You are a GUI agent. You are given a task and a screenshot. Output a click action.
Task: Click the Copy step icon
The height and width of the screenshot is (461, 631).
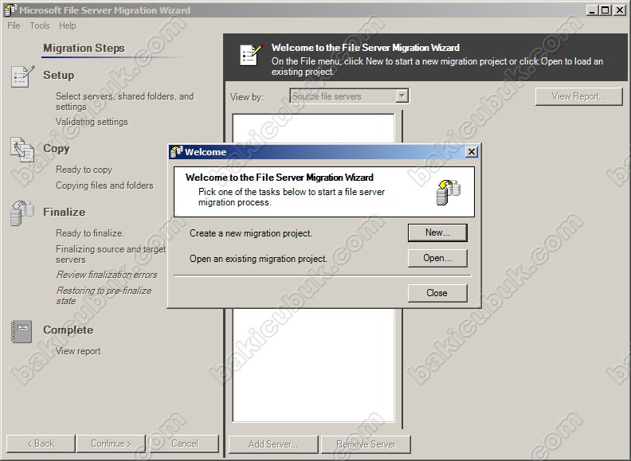click(x=22, y=150)
